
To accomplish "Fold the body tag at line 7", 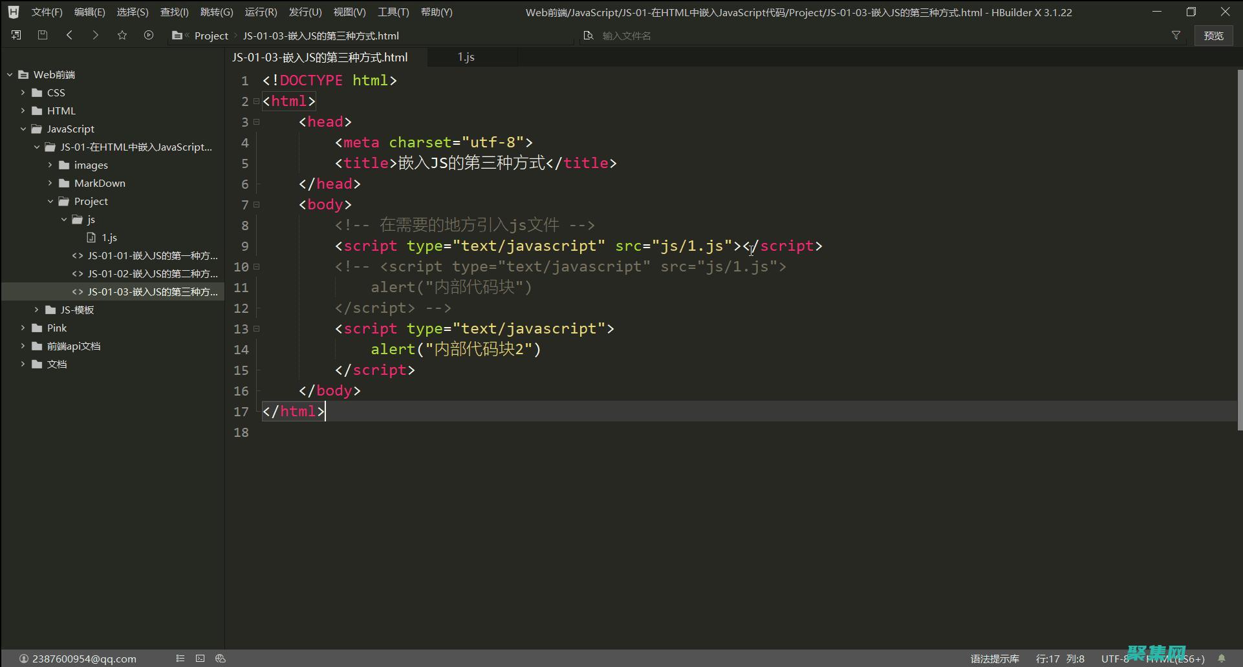I will pyautogui.click(x=257, y=205).
